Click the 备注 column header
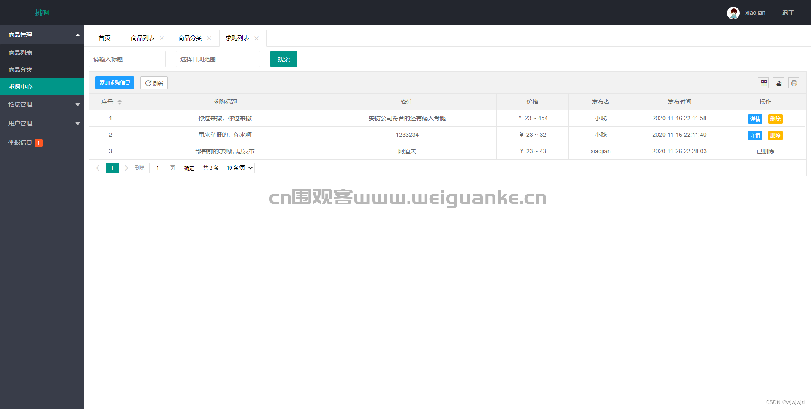This screenshot has height=409, width=811. pos(407,102)
